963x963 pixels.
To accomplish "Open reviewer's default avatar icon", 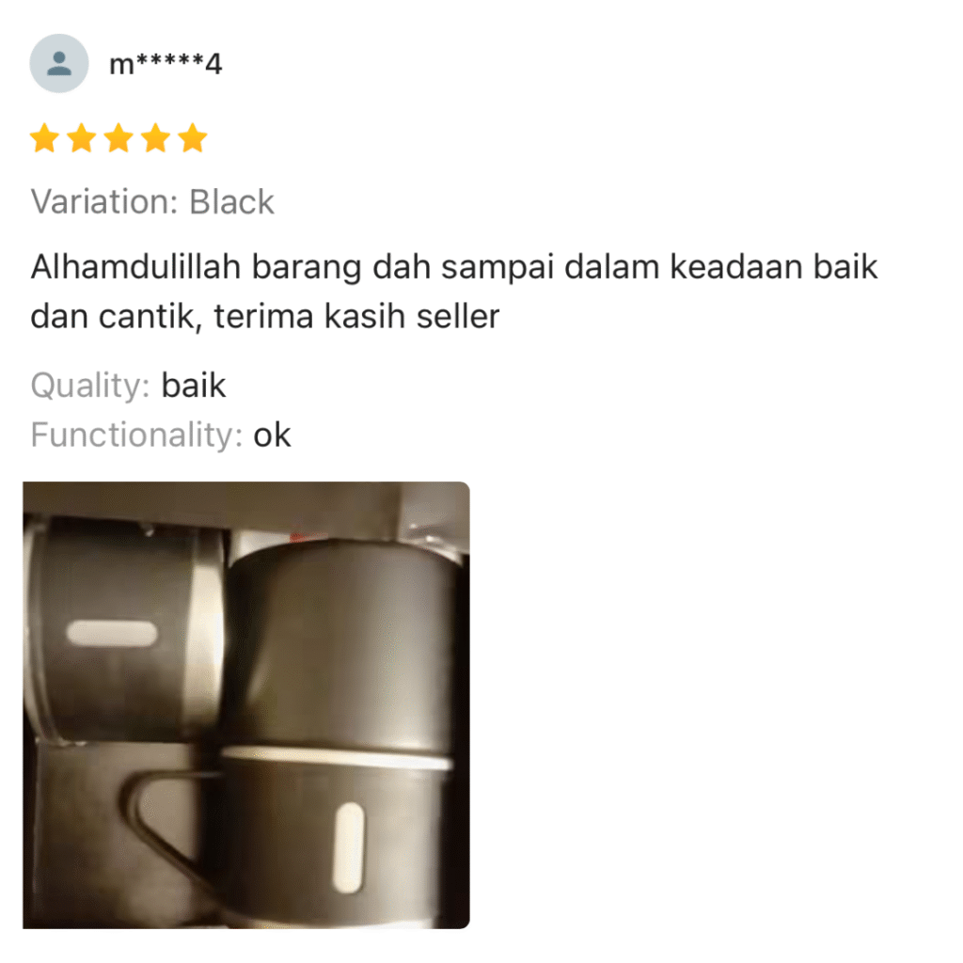I will (59, 63).
